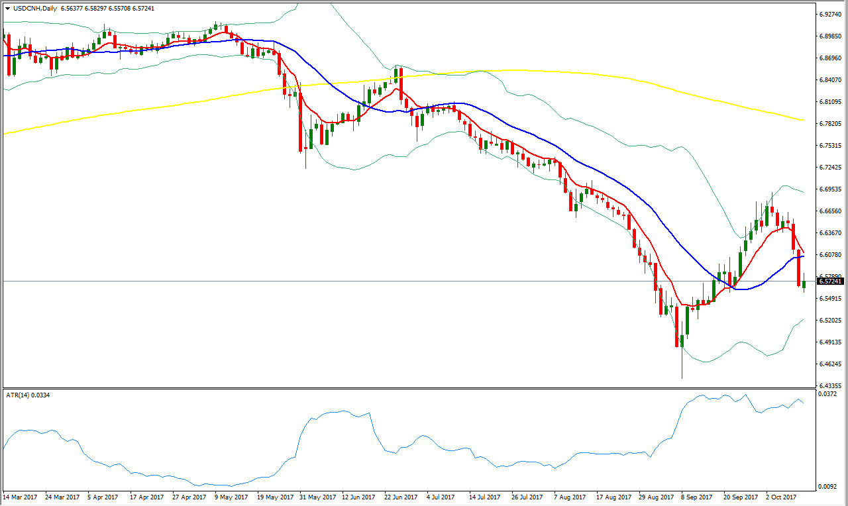The width and height of the screenshot is (848, 506).
Task: Click the 29 Aug 2017 date label
Action: (655, 496)
